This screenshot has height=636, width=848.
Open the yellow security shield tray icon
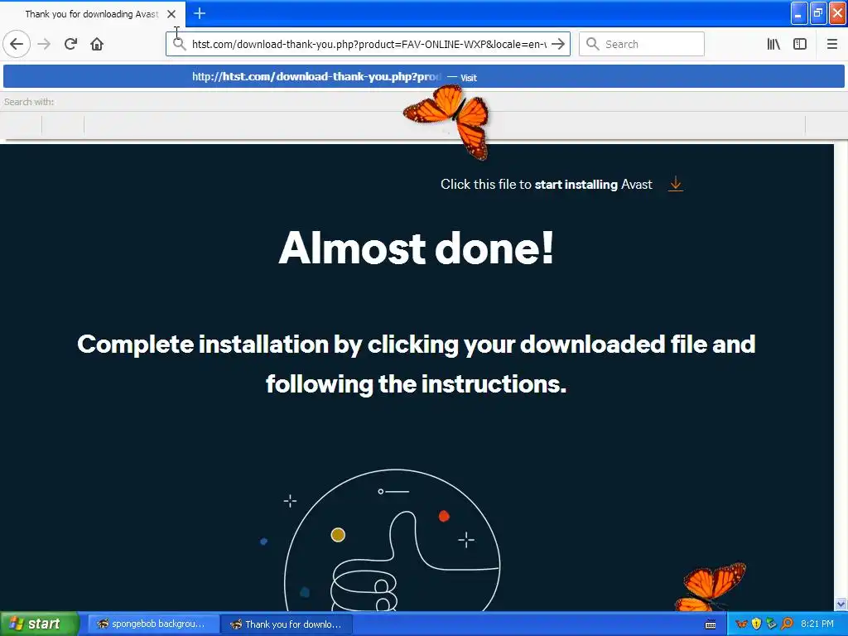(757, 624)
